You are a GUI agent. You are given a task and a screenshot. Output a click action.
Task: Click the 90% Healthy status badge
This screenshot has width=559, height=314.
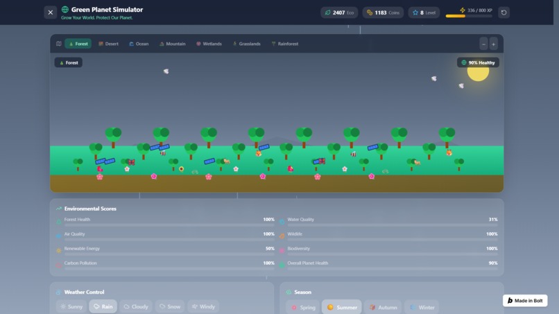point(478,62)
